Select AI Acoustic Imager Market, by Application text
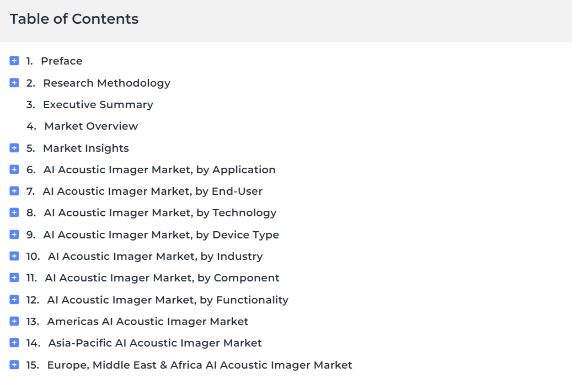The width and height of the screenshot is (572, 378). (x=159, y=169)
